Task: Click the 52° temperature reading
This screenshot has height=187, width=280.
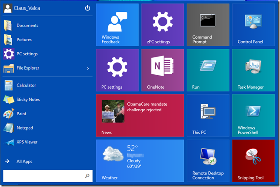Action: pyautogui.click(x=132, y=148)
